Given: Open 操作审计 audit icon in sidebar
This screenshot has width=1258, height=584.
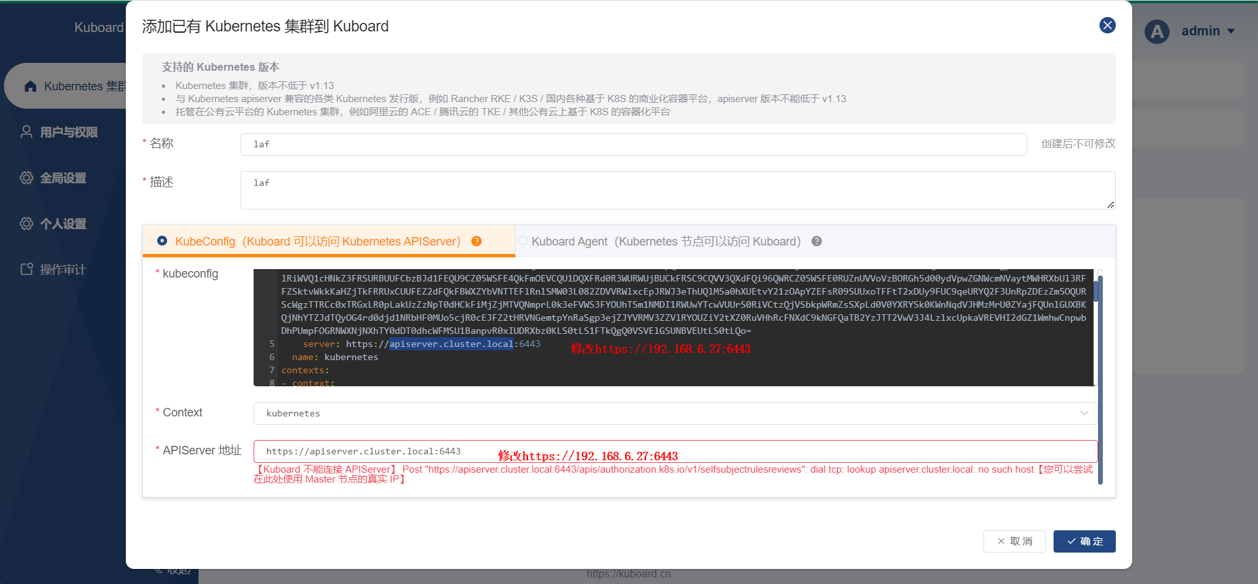Looking at the screenshot, I should (x=26, y=269).
